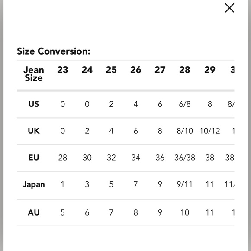
Task: Click the AU row label
Action: click(x=34, y=213)
